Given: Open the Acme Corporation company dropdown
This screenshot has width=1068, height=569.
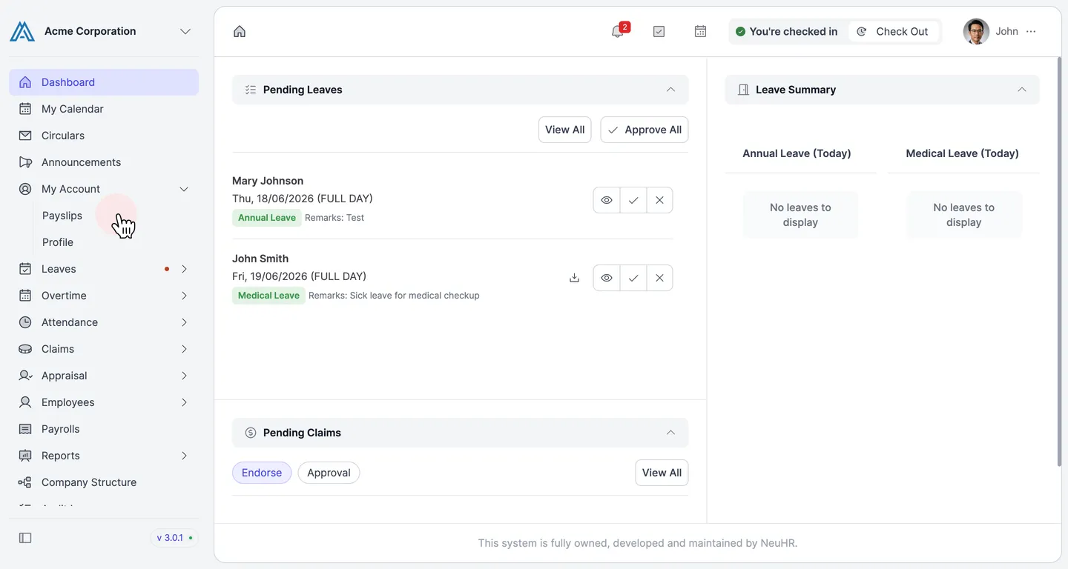Looking at the screenshot, I should (x=185, y=31).
